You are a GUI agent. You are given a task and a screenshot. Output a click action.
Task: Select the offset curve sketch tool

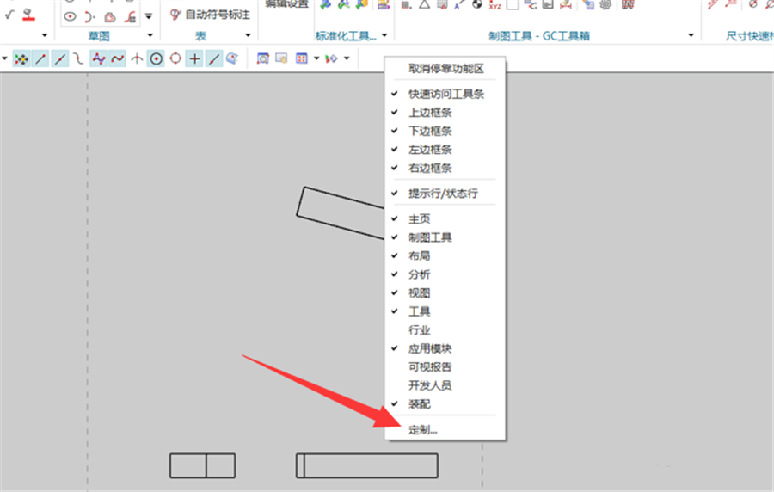click(109, 17)
